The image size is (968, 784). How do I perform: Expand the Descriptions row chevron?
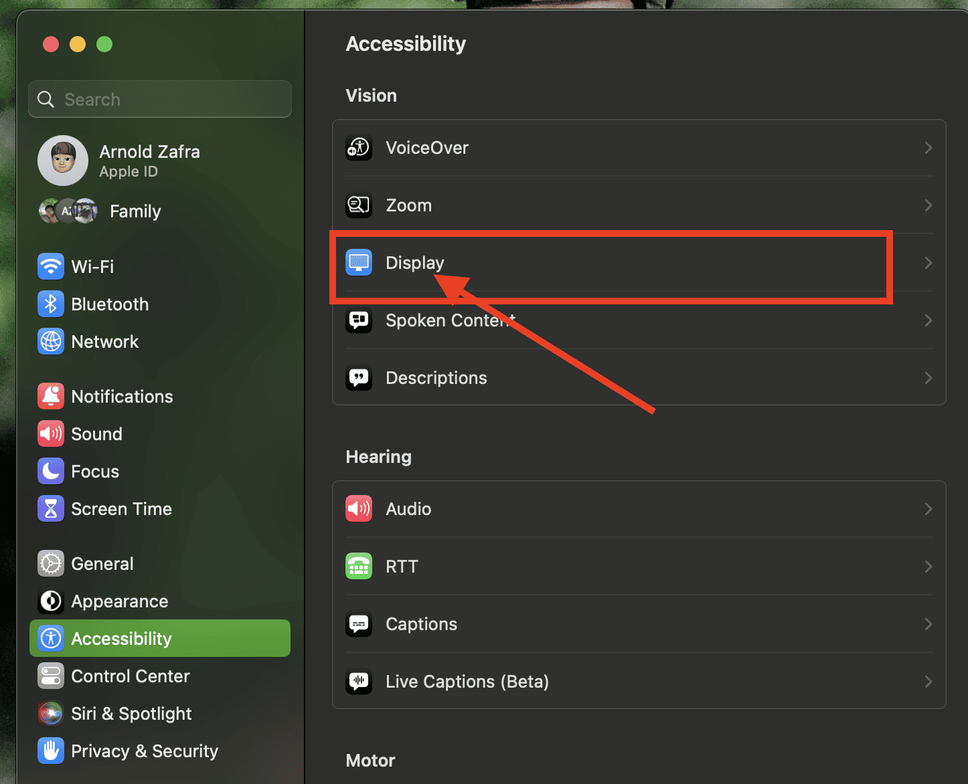[x=928, y=378]
